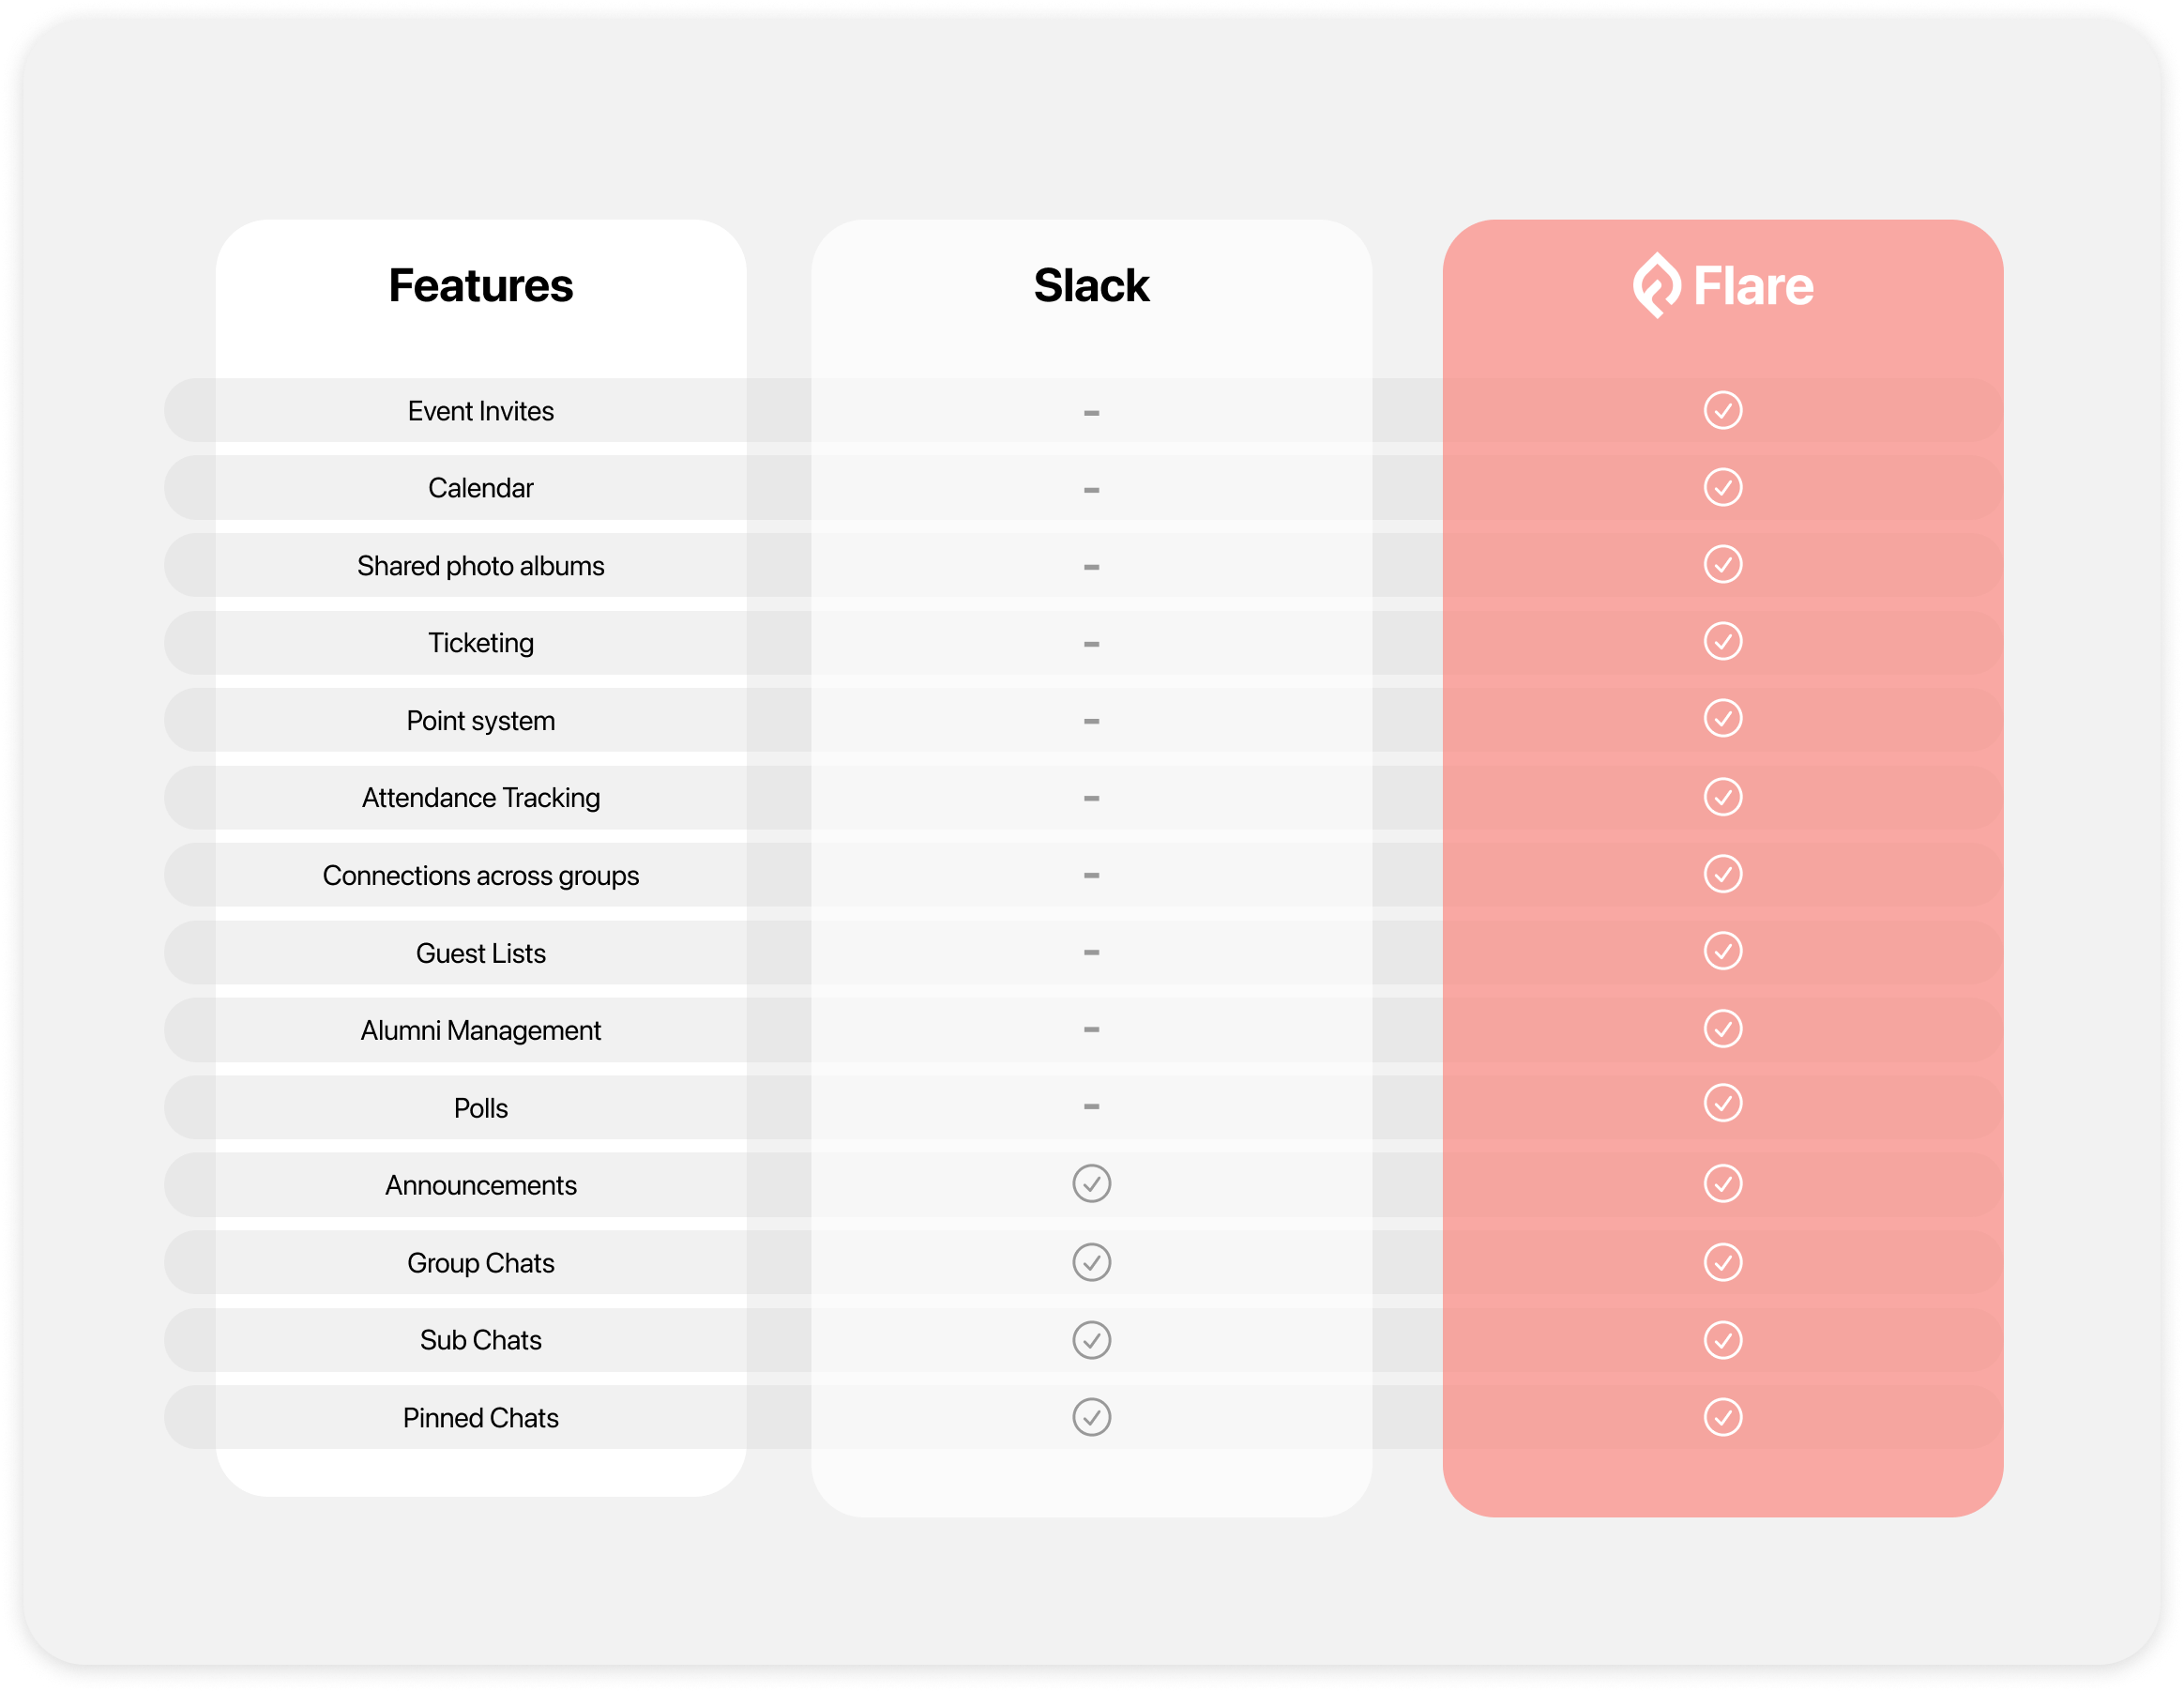Click Flare's checkmark for Polls
2184x1692 pixels.
pyautogui.click(x=1722, y=1103)
